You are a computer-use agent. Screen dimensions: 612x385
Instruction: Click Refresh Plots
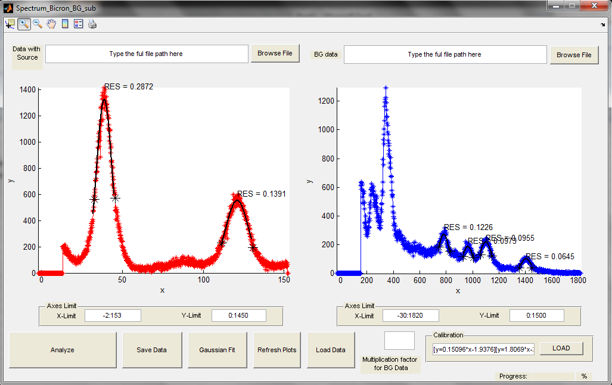click(x=277, y=350)
